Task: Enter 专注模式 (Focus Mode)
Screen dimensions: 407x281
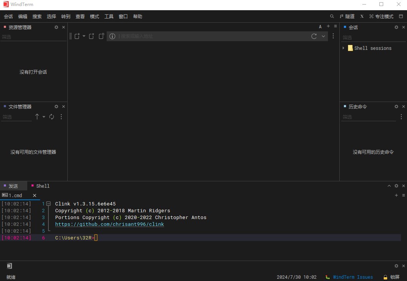Action: [x=381, y=16]
